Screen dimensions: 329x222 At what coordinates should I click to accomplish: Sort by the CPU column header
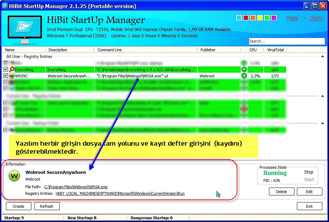point(253,50)
